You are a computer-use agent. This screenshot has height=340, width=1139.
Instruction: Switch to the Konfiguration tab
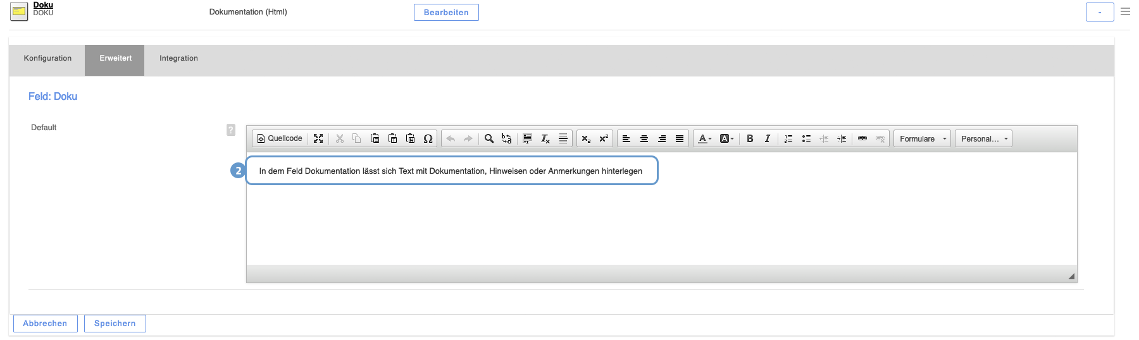47,58
